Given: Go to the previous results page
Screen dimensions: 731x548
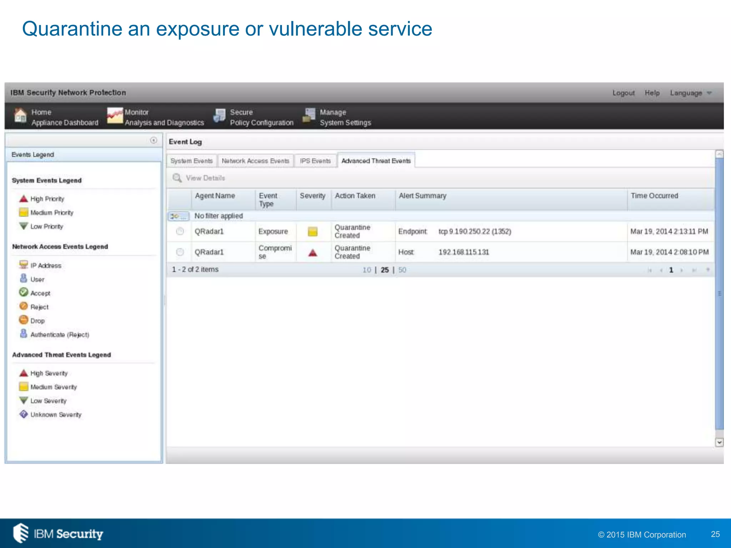Looking at the screenshot, I should [661, 270].
